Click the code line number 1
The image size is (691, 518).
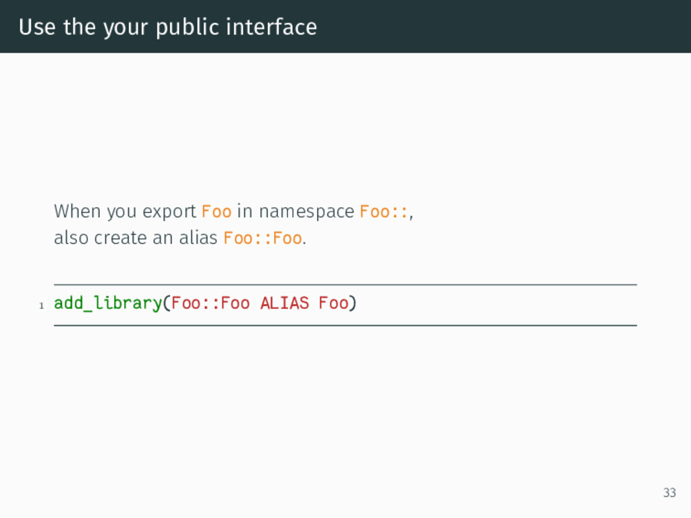pyautogui.click(x=41, y=306)
